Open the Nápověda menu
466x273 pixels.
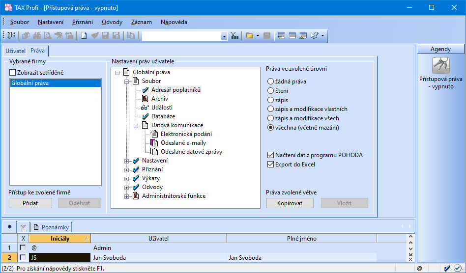tap(174, 22)
